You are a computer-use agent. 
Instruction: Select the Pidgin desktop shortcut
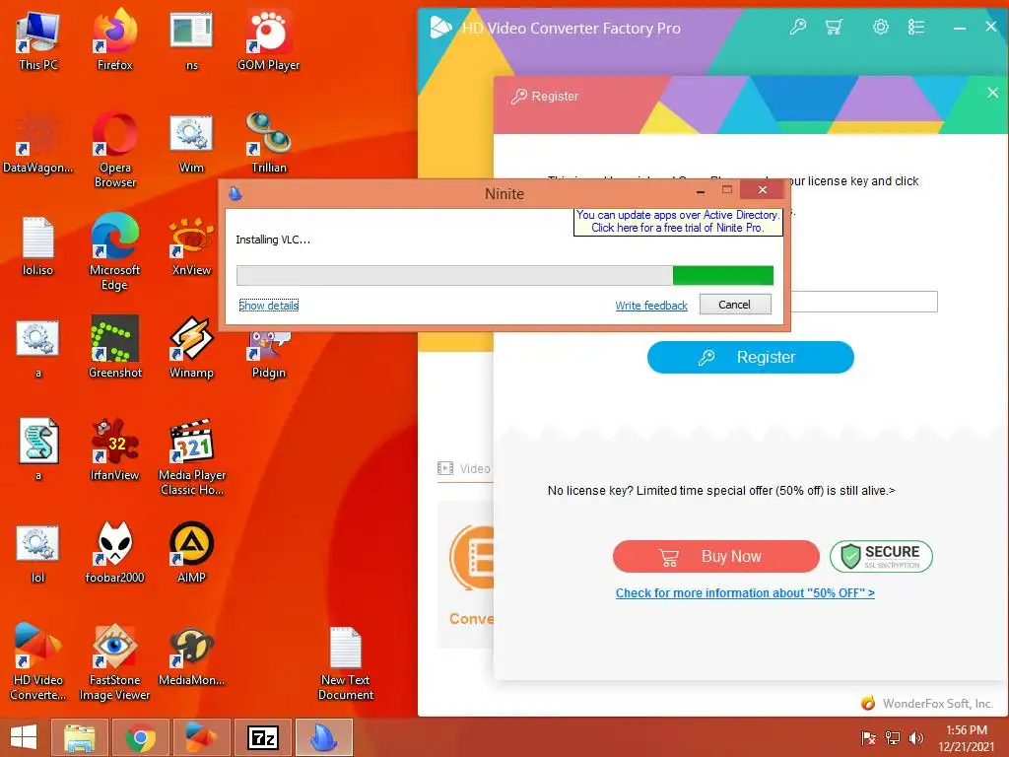(x=268, y=355)
